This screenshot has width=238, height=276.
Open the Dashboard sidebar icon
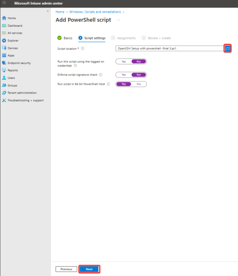(x=4, y=26)
